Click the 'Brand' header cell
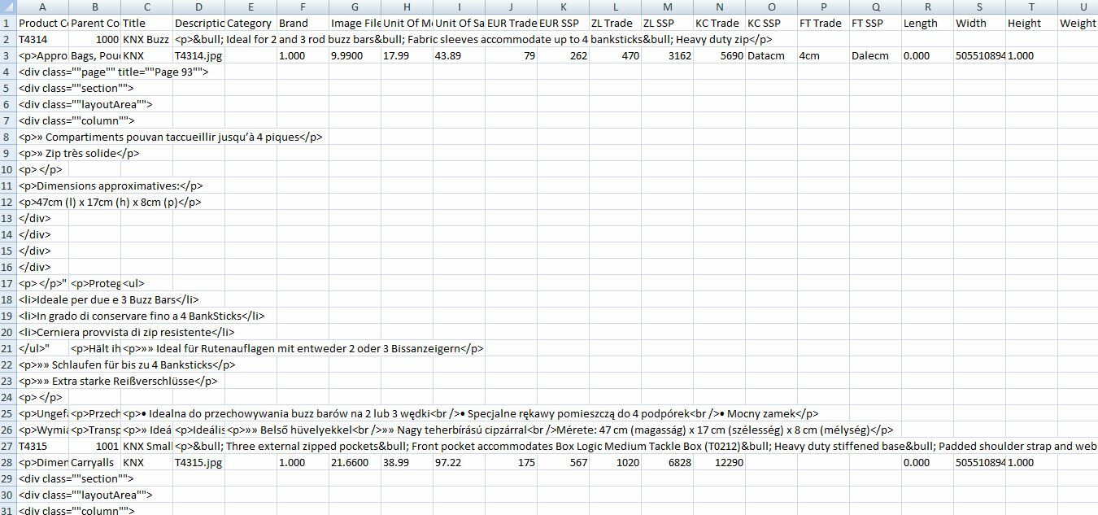 coord(303,23)
